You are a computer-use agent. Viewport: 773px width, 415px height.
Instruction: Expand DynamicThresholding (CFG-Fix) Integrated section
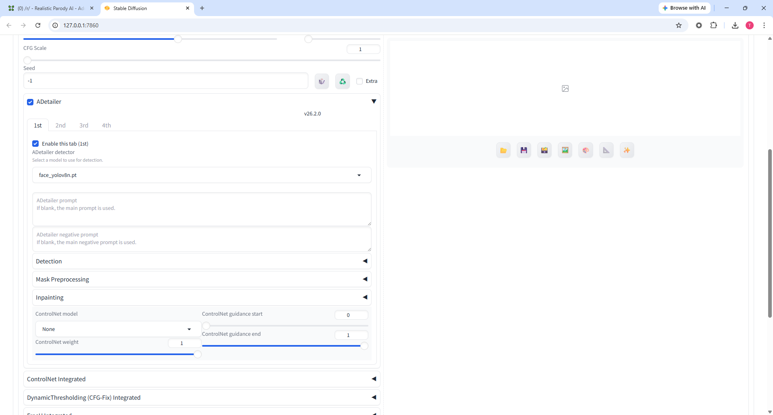point(202,398)
